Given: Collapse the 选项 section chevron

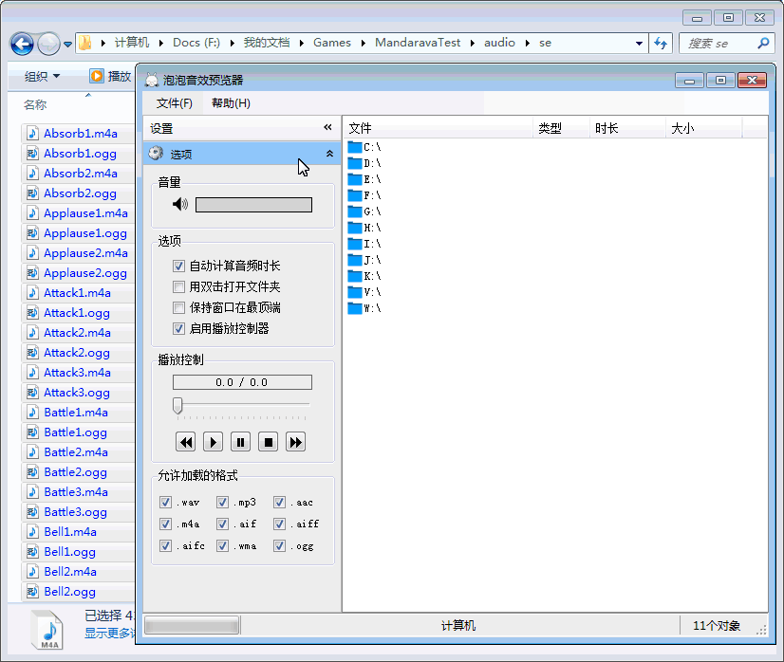Looking at the screenshot, I should coord(329,154).
